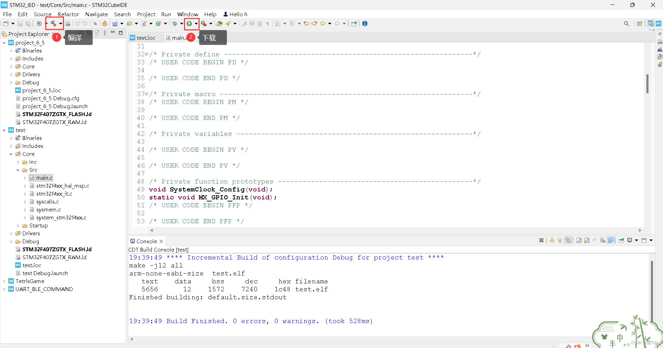This screenshot has width=663, height=348.
Task: Open the Build hammer dropdown arrow
Action: [x=61, y=23]
